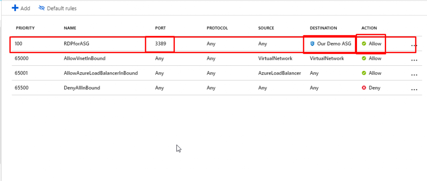
Task: Open ellipsis menu for DenyAllInBound rule
Action: (414, 89)
